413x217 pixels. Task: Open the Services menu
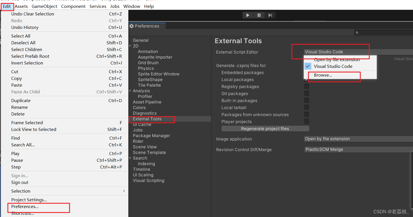click(98, 6)
